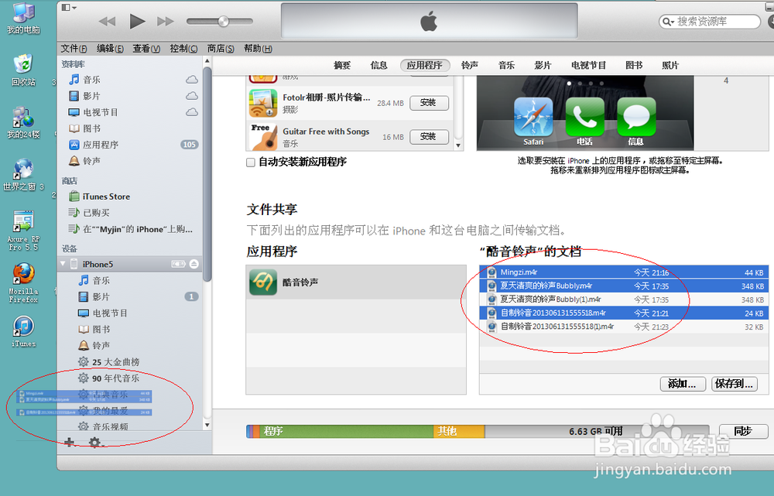This screenshot has width=774, height=496.
Task: Switch to the 信息 tab
Action: [x=378, y=65]
